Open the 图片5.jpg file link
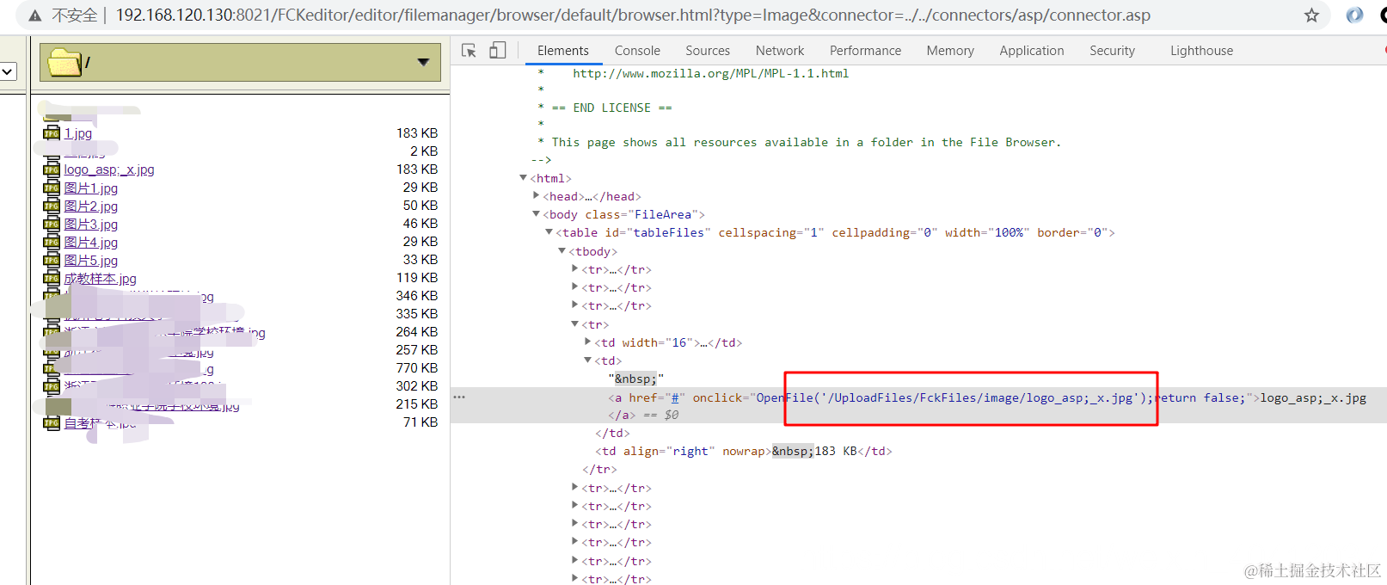Viewport: 1387px width, 585px height. (90, 261)
